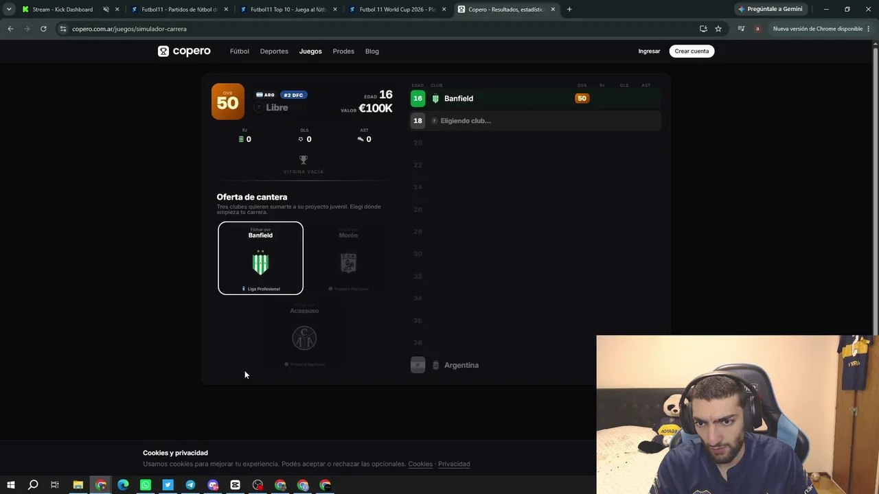
Task: Click Nueva versión de Chrome disponible button
Action: pos(821,29)
